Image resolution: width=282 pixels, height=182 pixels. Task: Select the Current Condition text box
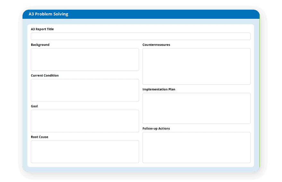pyautogui.click(x=85, y=90)
